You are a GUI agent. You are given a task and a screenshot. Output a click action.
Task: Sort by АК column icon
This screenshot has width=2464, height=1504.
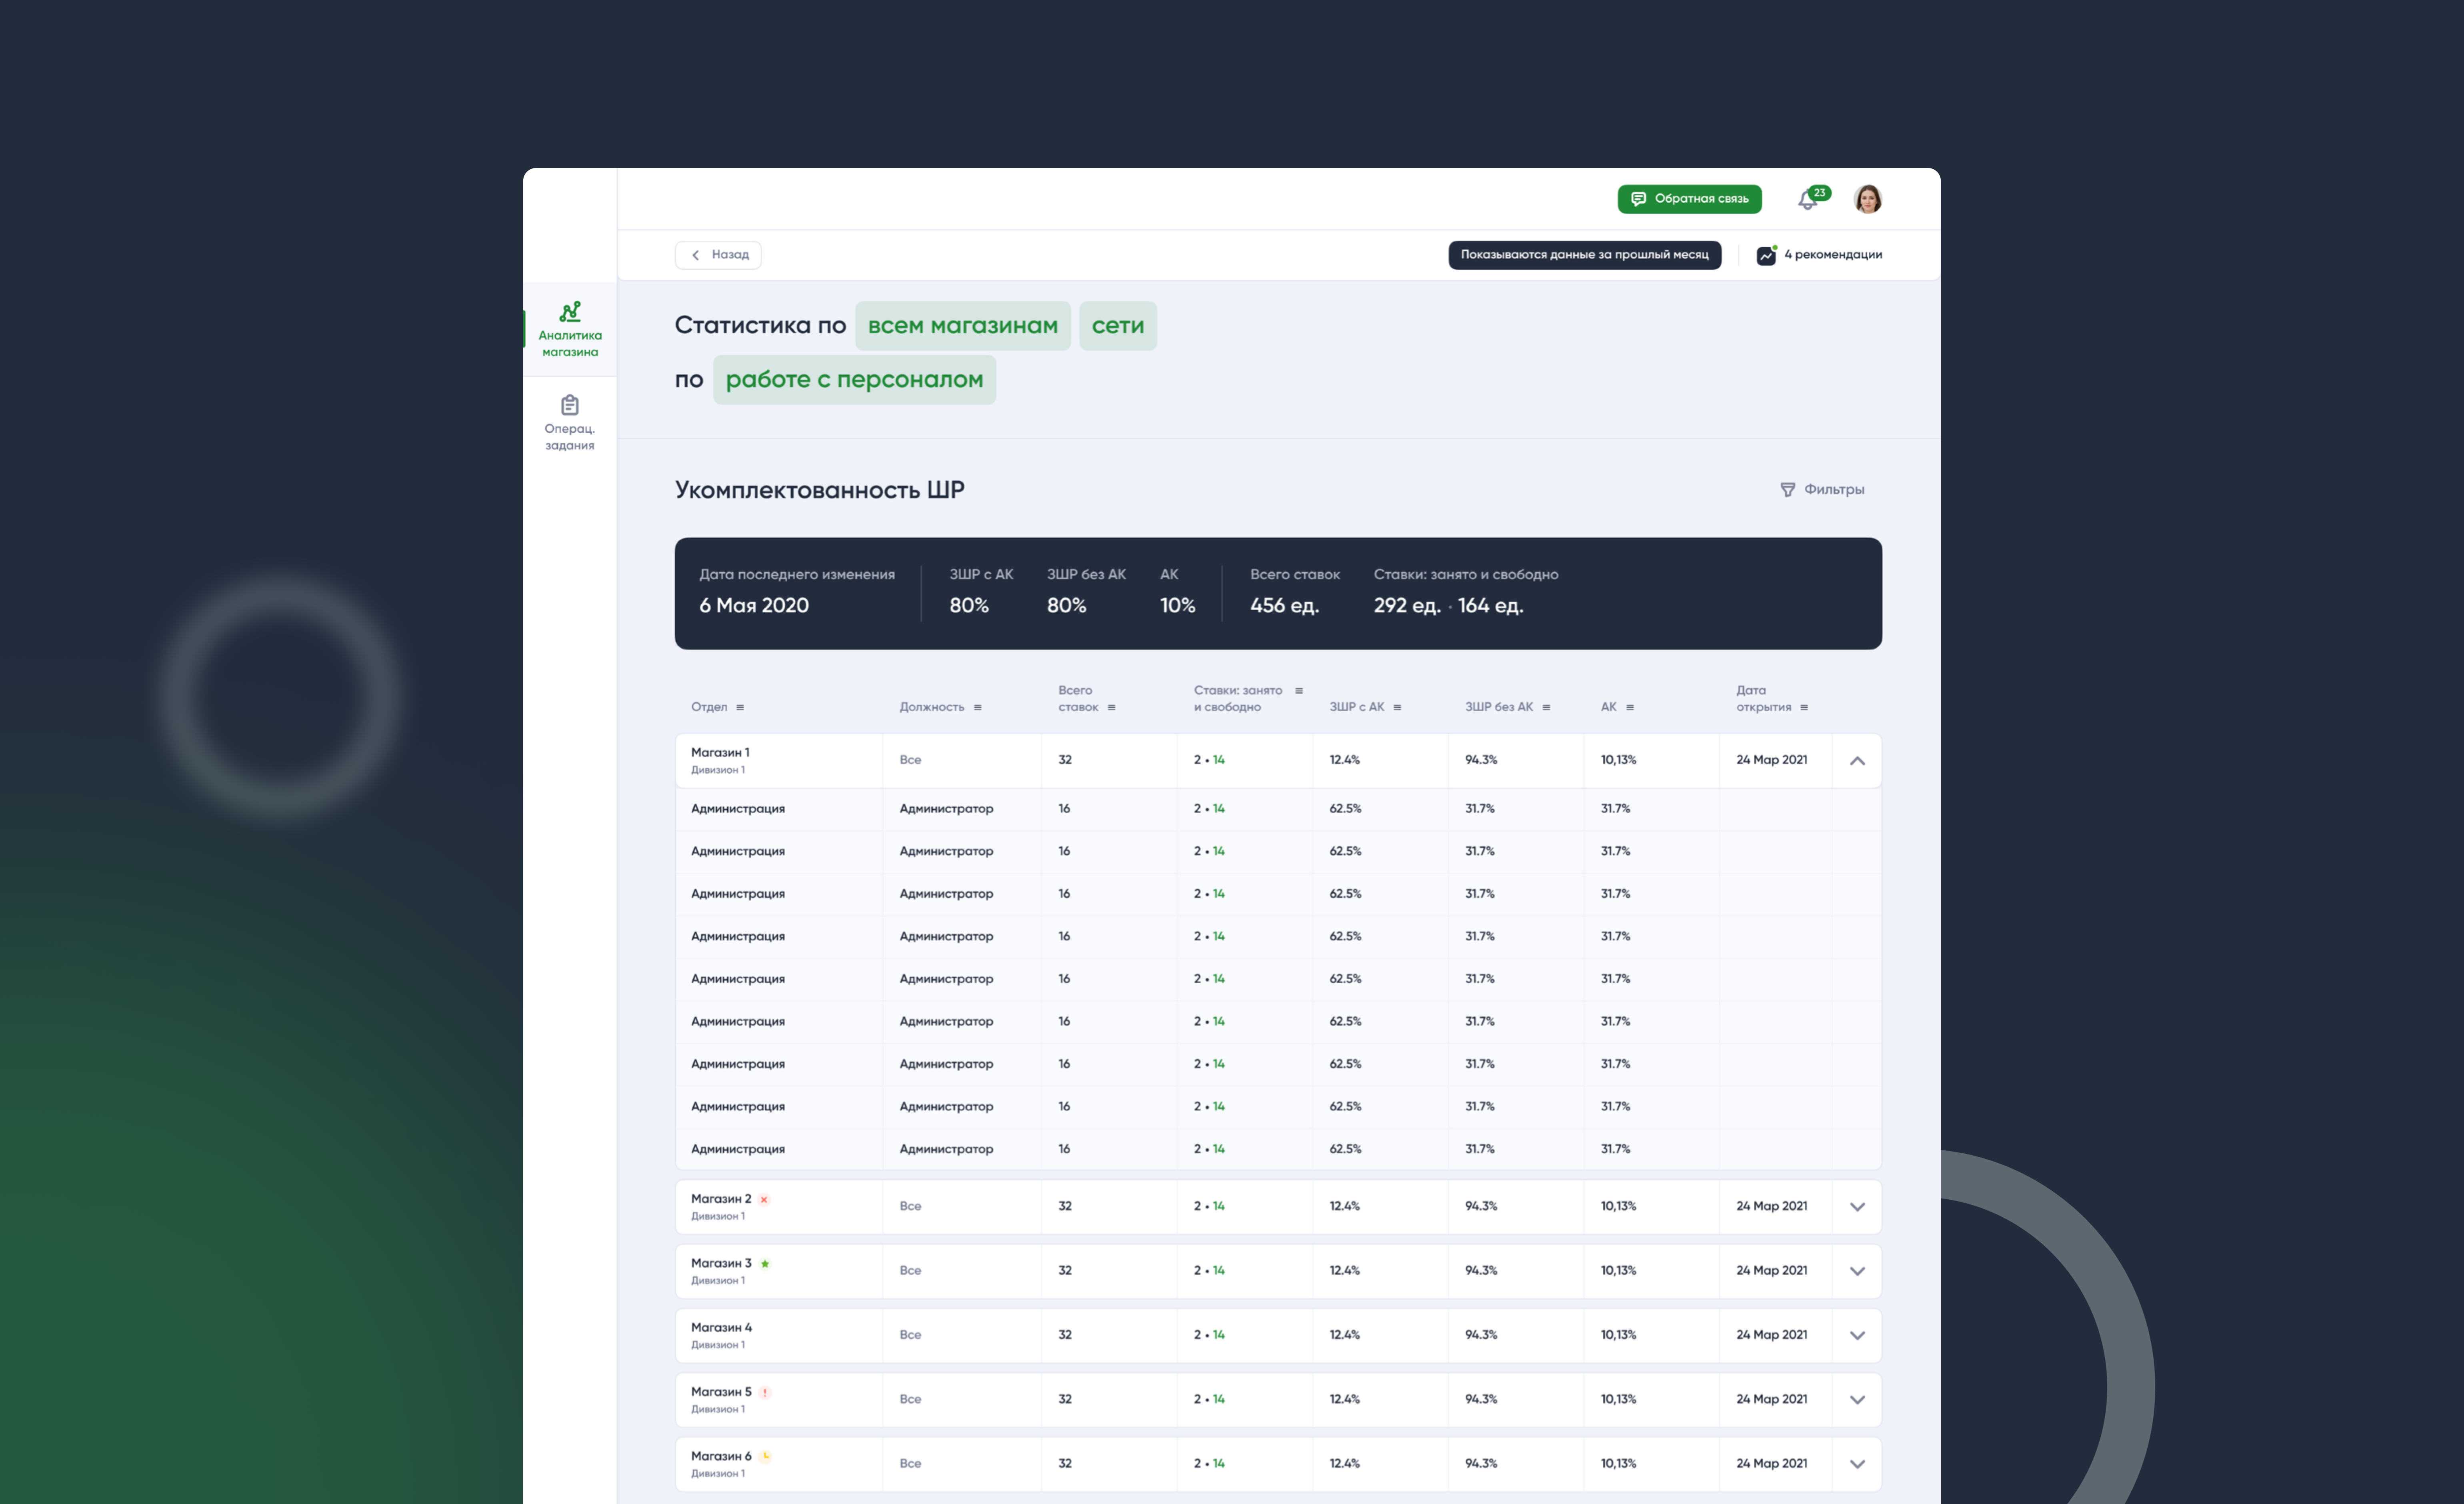pos(1630,707)
